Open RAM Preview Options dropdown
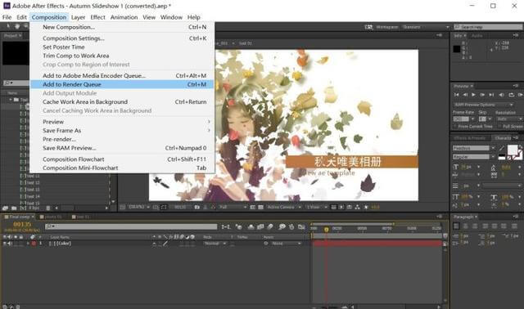Image resolution: width=524 pixels, height=309 pixels. [x=484, y=105]
